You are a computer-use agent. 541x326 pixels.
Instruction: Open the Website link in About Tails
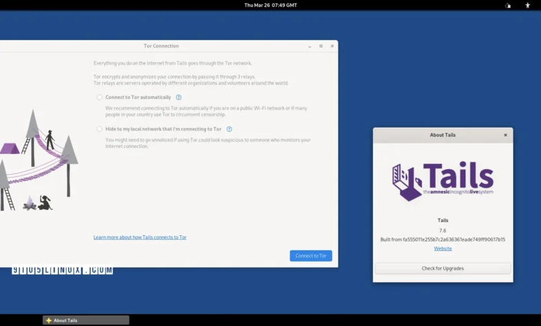[x=443, y=248]
